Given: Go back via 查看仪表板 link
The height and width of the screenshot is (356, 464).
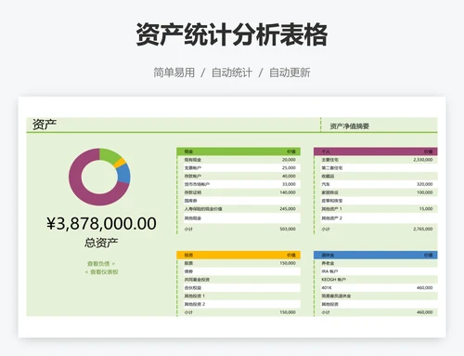Looking at the screenshot, I should pos(102,272).
